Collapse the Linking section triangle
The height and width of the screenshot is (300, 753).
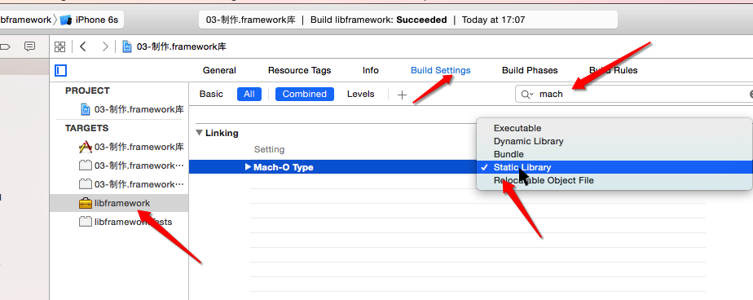(200, 133)
